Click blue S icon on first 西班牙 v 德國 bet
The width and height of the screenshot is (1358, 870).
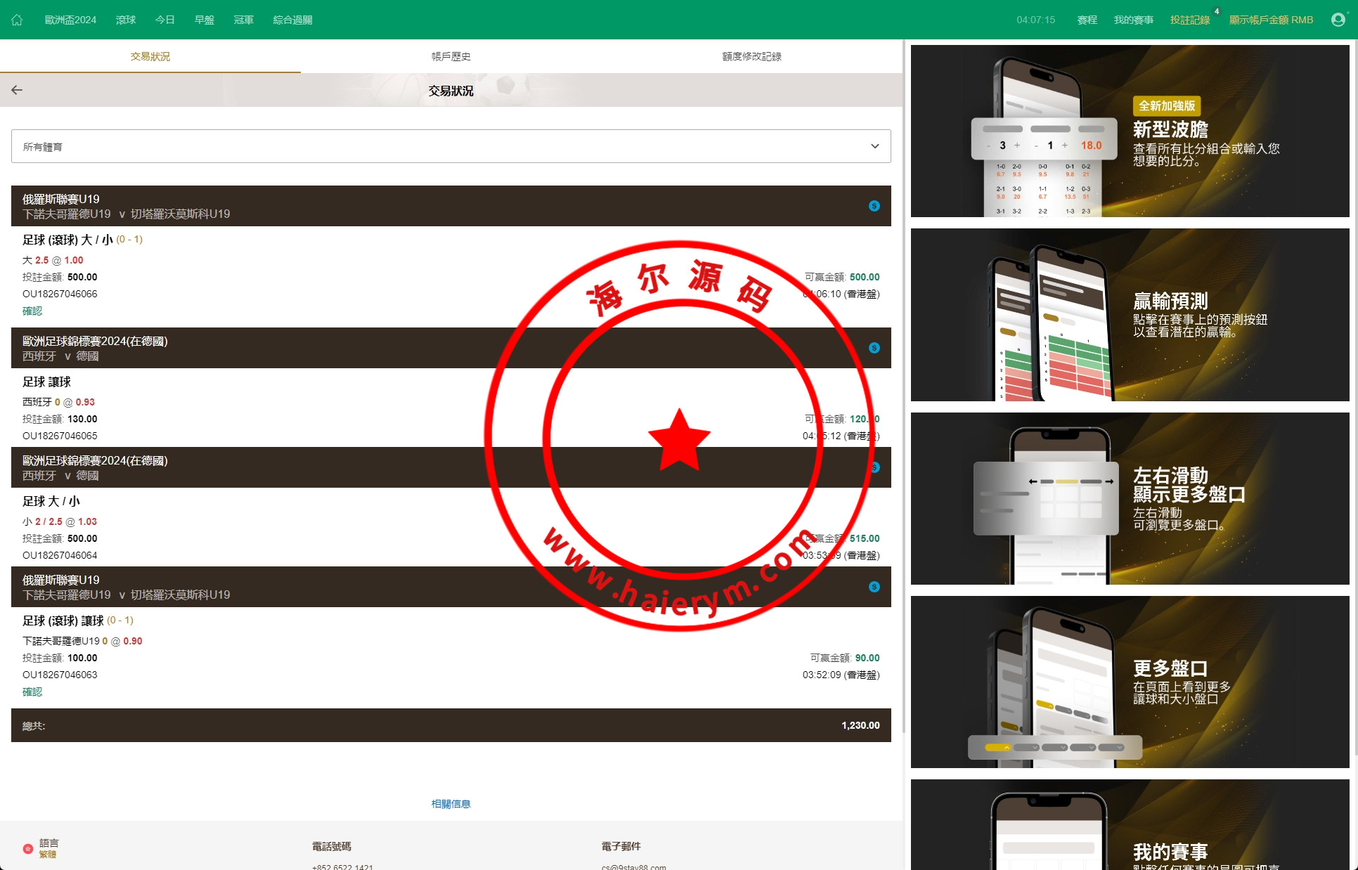click(874, 348)
